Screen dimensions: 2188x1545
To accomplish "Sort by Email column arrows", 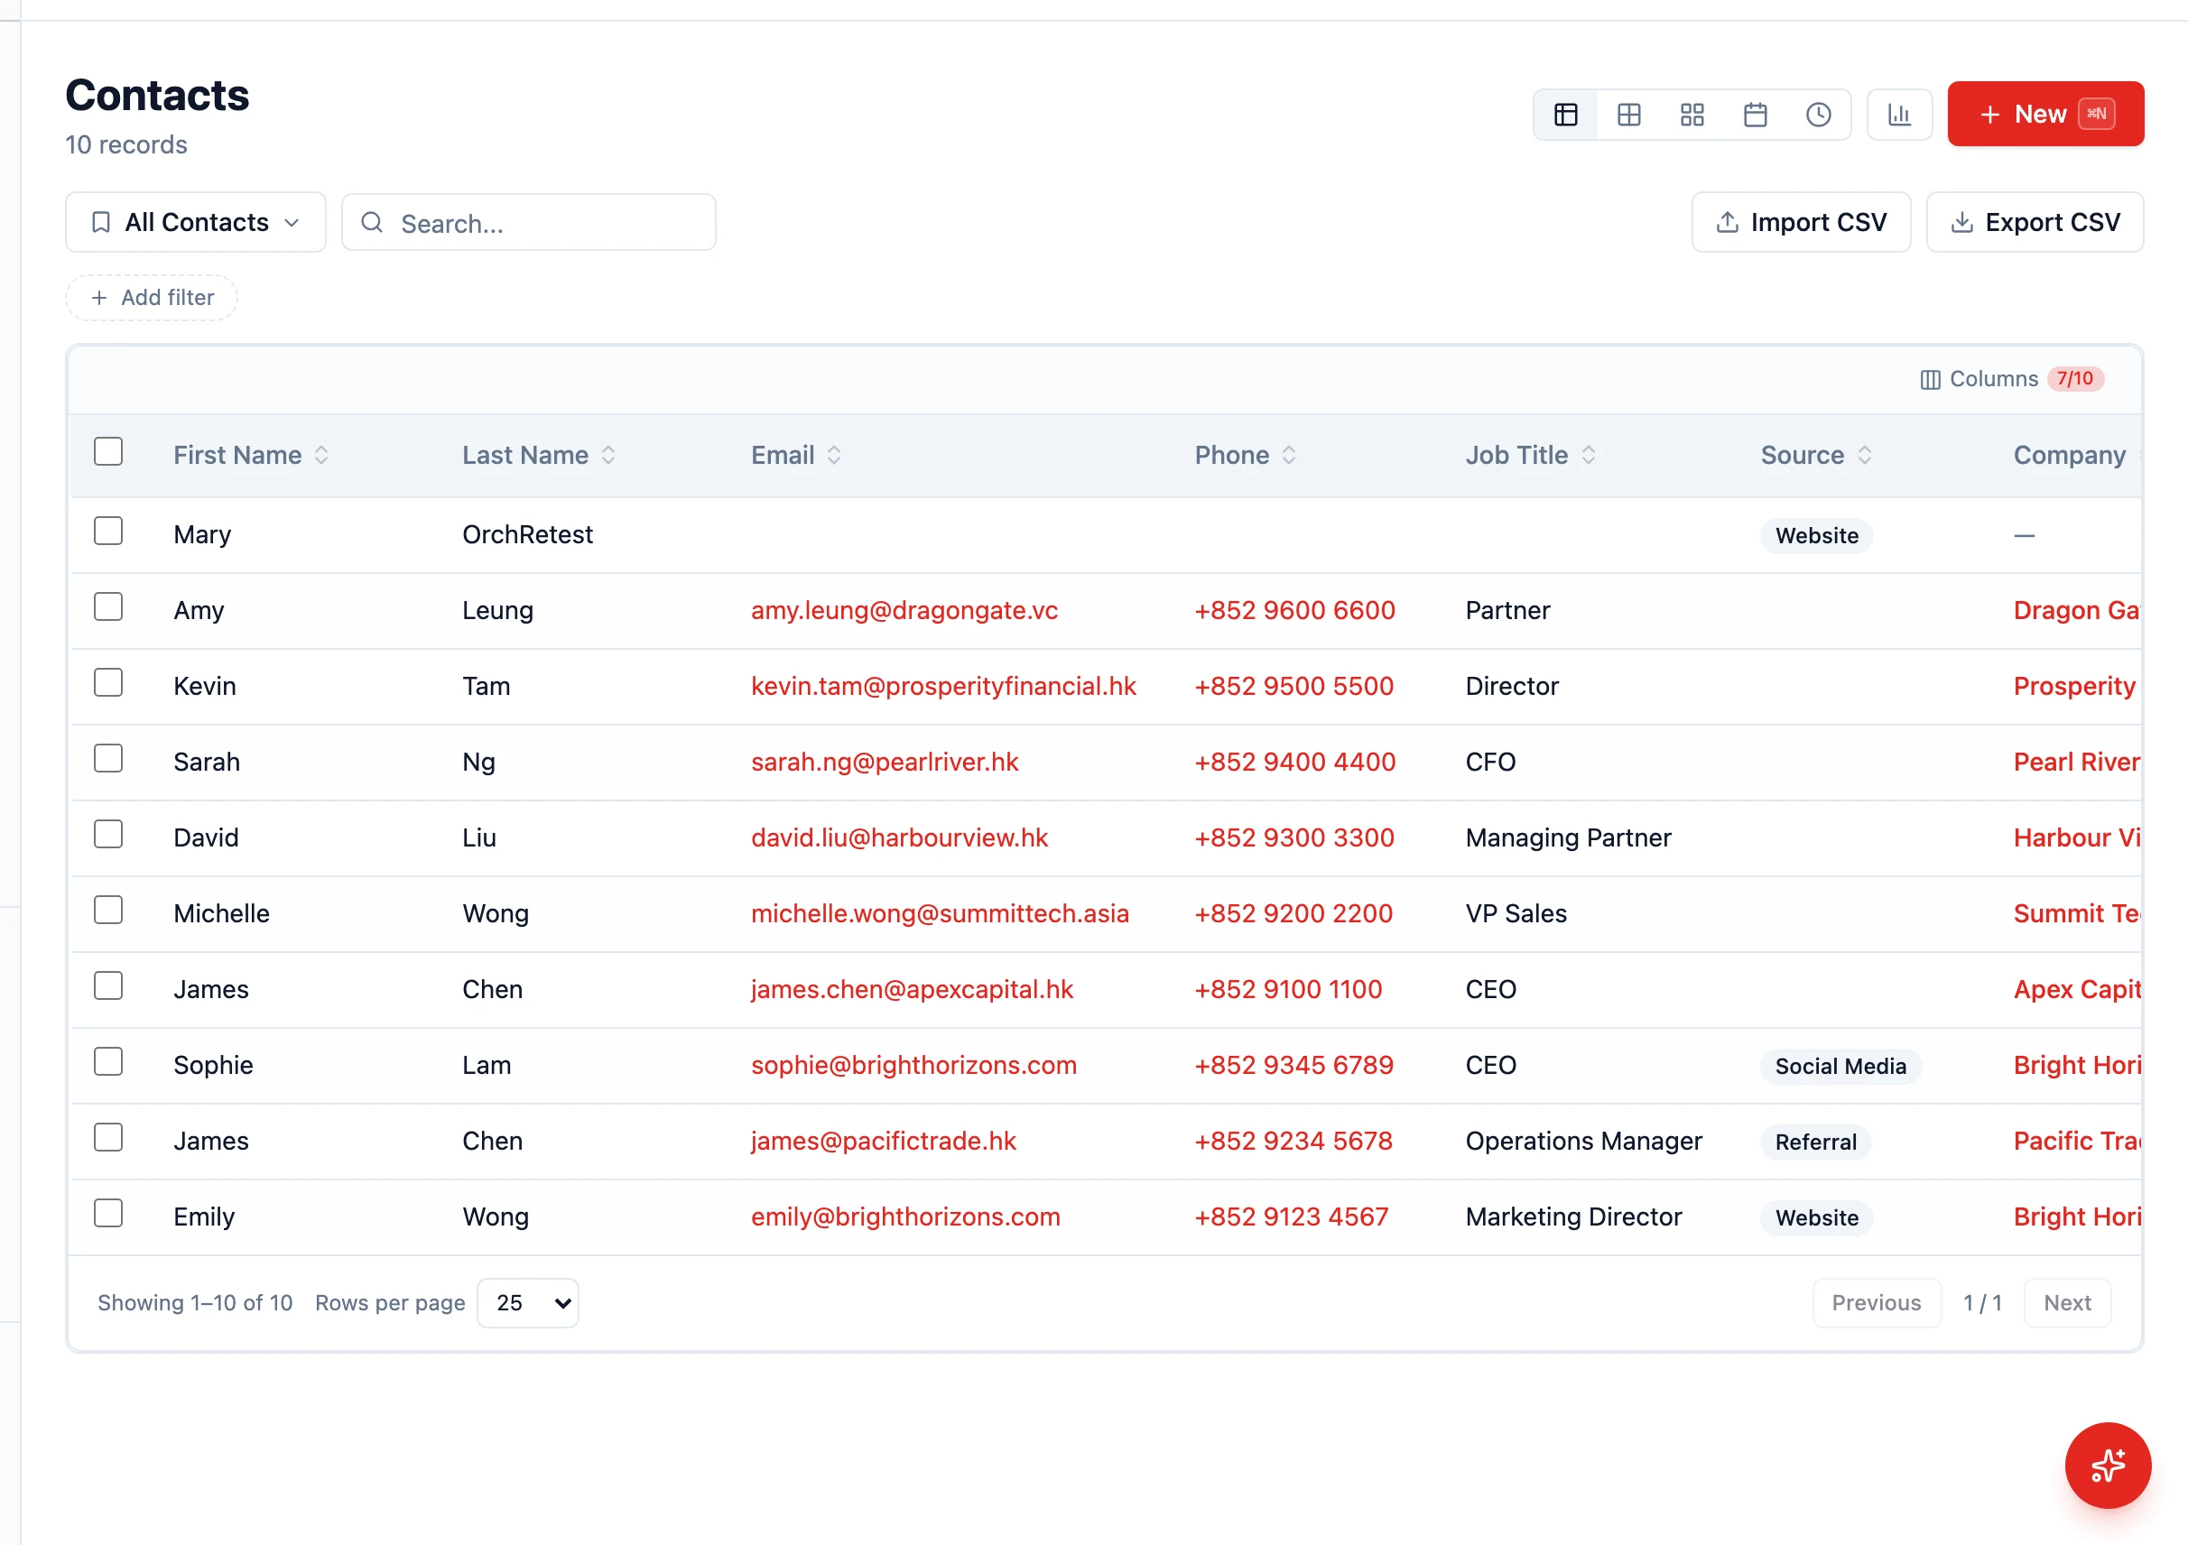I will coord(834,456).
